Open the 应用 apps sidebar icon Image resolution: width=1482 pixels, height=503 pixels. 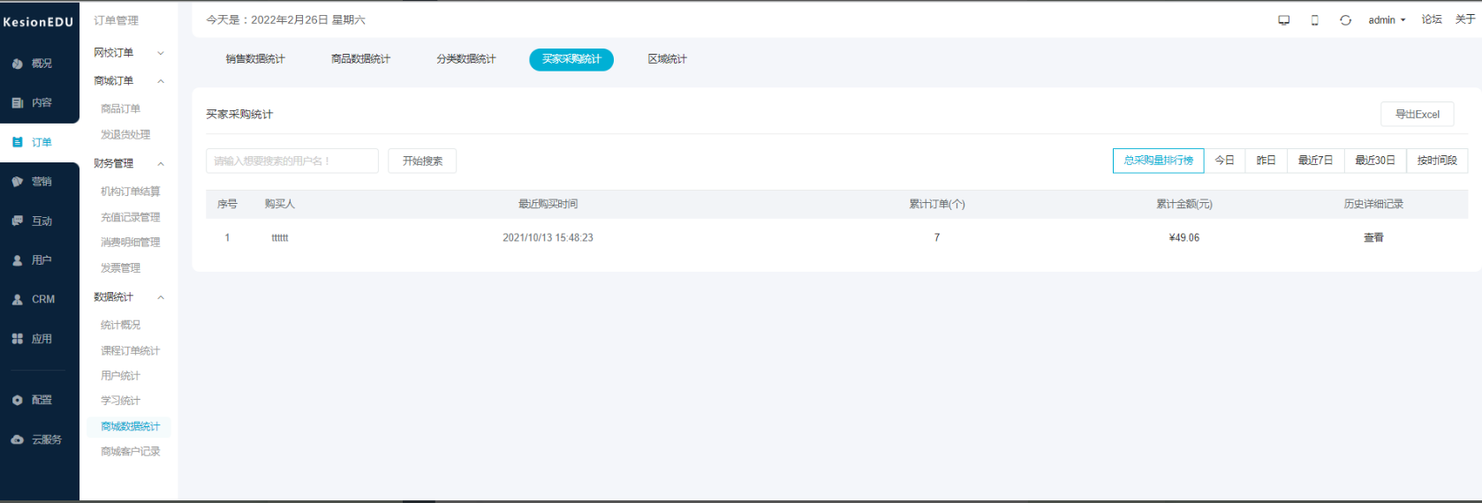[x=18, y=339]
